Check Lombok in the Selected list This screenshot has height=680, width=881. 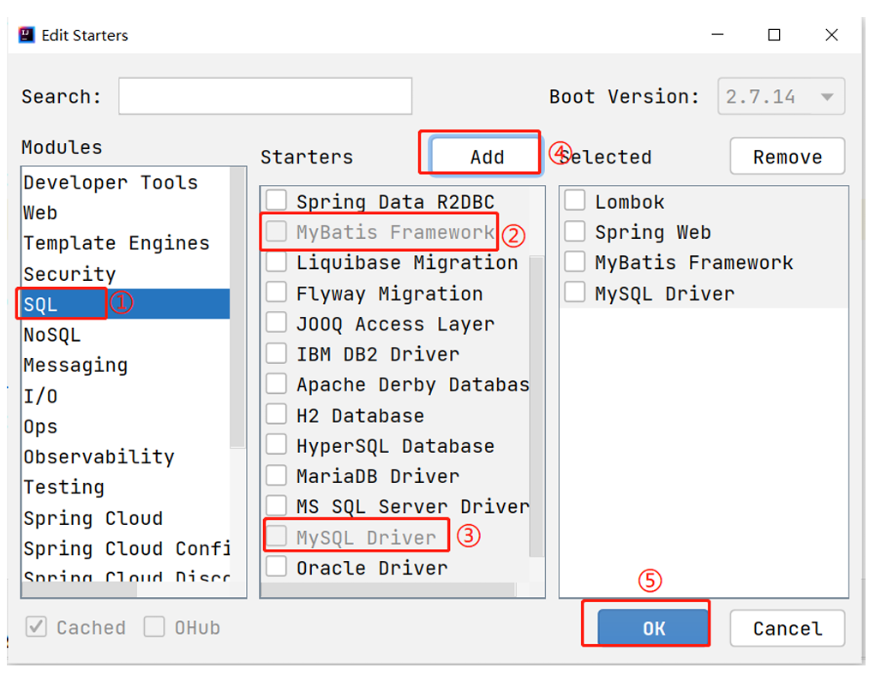[575, 200]
